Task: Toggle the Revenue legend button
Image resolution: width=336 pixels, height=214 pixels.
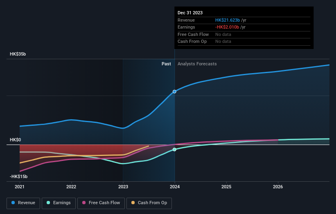Action: [x=23, y=203]
